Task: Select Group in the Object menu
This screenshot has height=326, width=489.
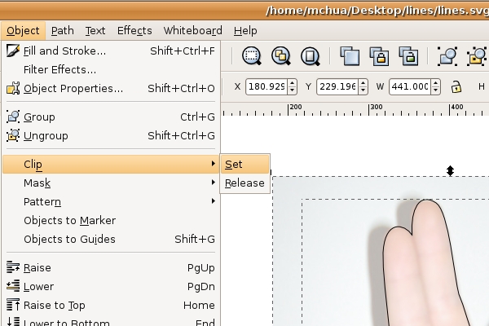Action: pos(111,117)
